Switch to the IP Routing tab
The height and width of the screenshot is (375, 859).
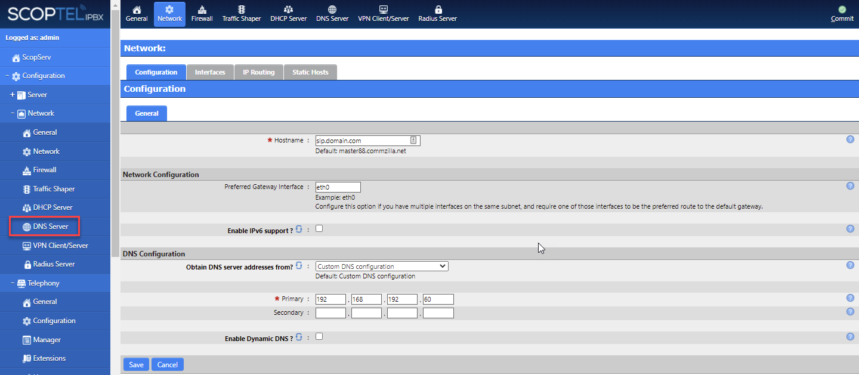click(x=258, y=72)
